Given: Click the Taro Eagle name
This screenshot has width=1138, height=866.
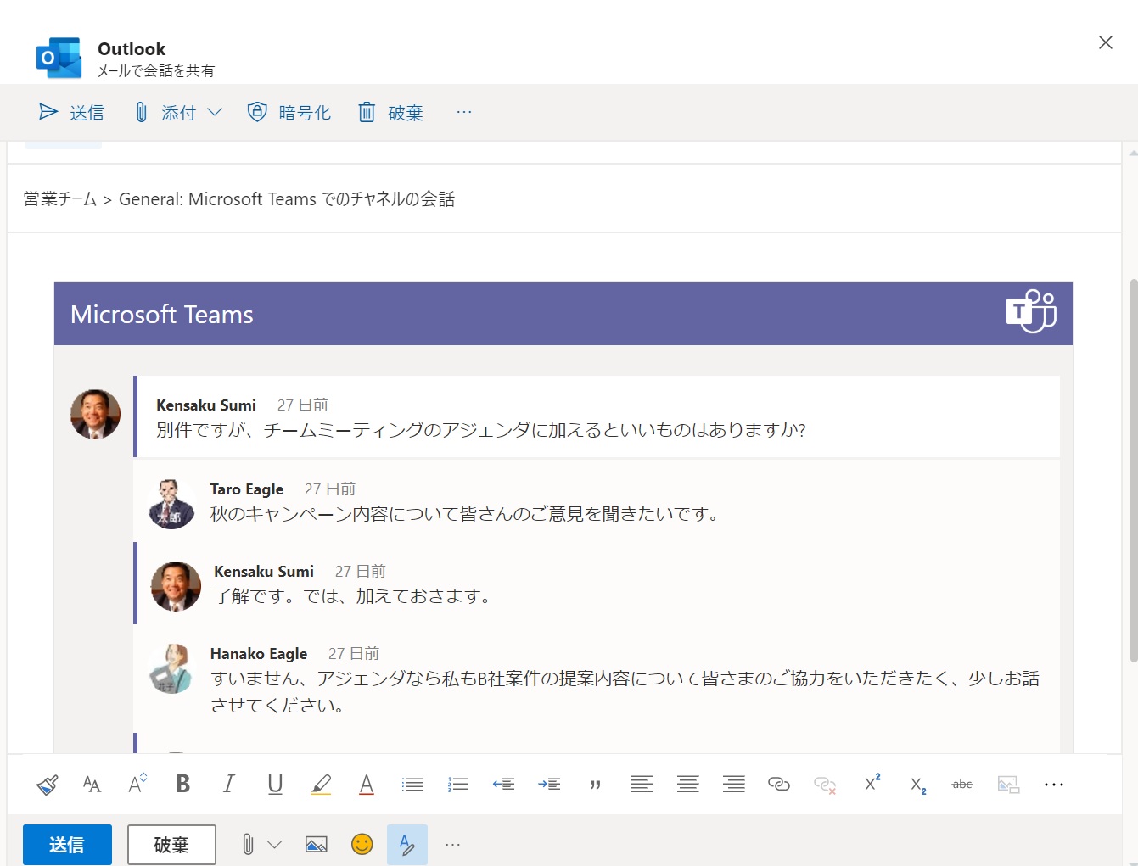Looking at the screenshot, I should (x=247, y=489).
